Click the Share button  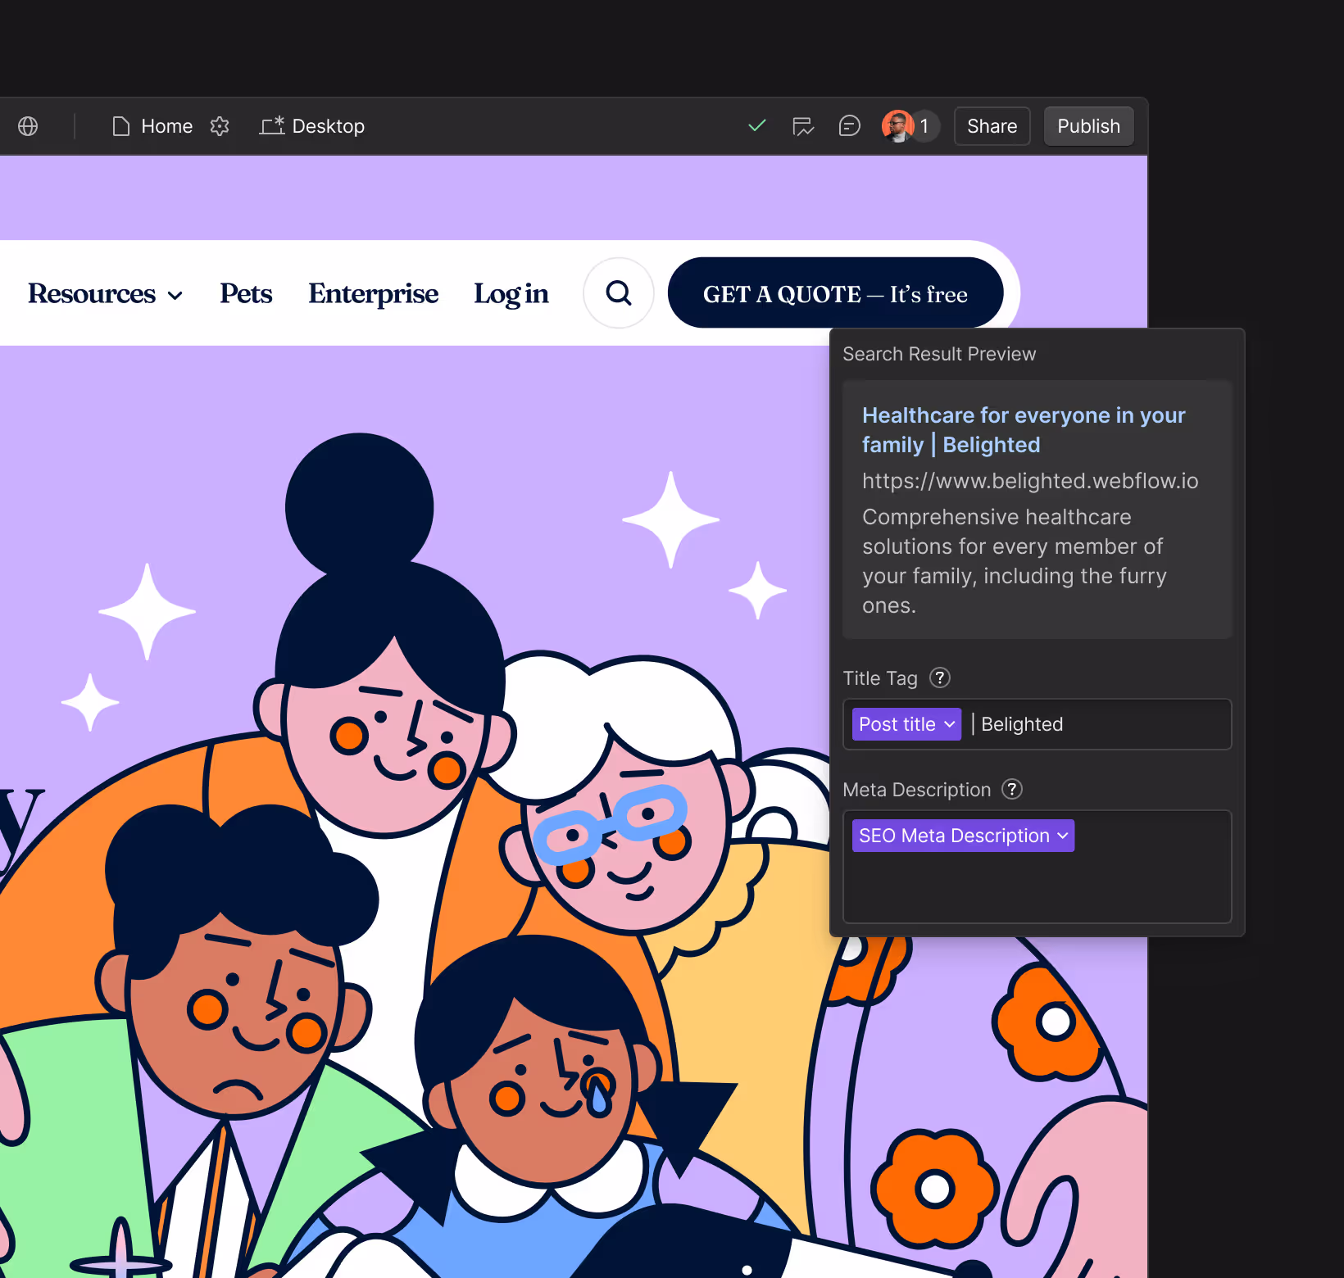(x=992, y=126)
